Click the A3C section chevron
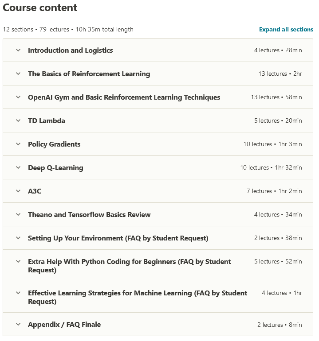 click(x=18, y=191)
